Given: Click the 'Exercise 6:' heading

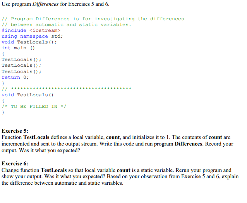Looking at the screenshot, I should (x=15, y=163).
